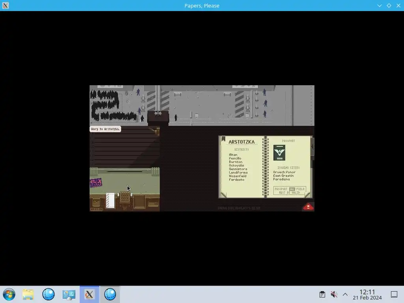Click the booth shutter slats

click(x=125, y=150)
